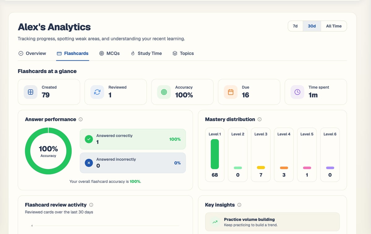Viewport: 371px width, 234px height.
Task: Click the "1" count under Level 5
Action: (x=307, y=175)
